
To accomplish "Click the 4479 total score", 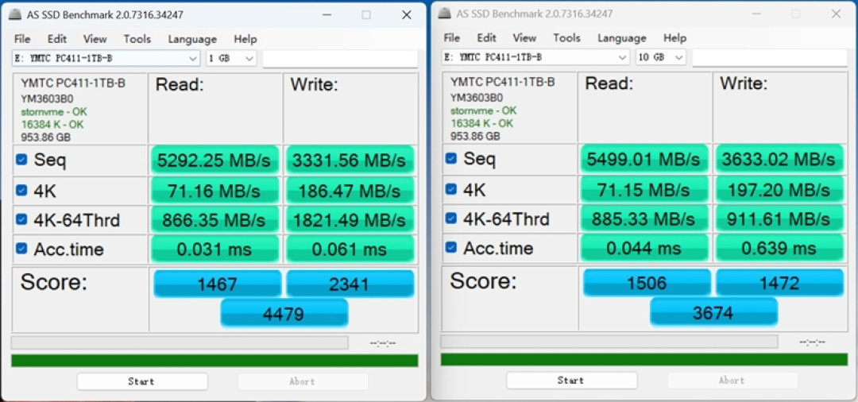I will (284, 313).
